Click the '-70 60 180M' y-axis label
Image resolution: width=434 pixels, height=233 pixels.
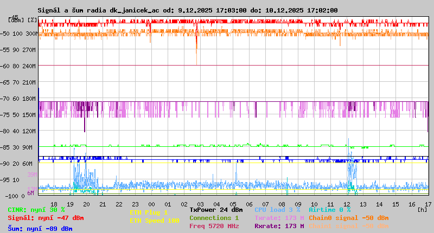[x=18, y=99]
